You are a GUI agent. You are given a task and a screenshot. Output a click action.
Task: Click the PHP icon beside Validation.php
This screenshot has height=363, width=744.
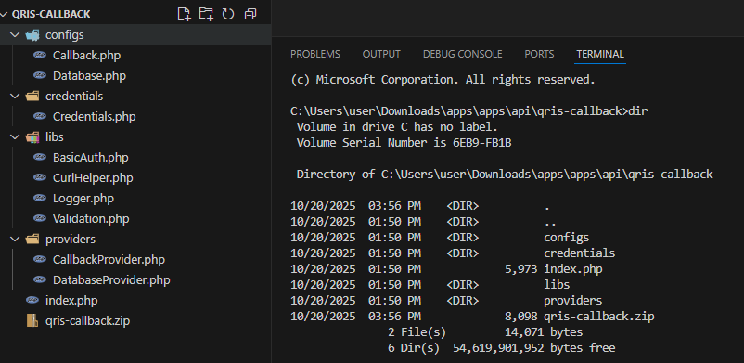tap(40, 218)
